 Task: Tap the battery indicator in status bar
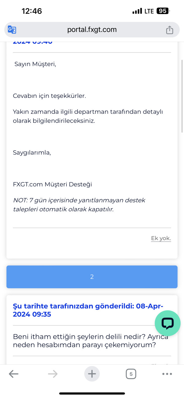[x=163, y=11]
